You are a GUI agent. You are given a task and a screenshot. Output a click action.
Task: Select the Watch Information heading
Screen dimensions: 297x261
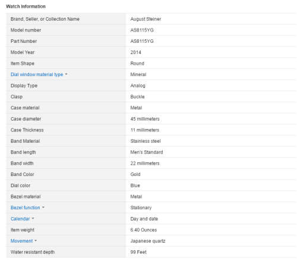click(26, 7)
